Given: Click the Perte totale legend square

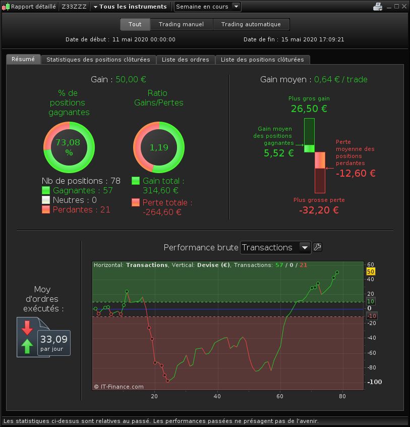Looking at the screenshot, I should click(136, 202).
